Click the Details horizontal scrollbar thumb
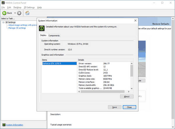 [x=103, y=92]
